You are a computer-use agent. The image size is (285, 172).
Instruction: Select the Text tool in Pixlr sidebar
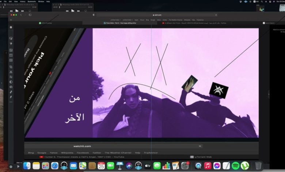tap(11, 55)
